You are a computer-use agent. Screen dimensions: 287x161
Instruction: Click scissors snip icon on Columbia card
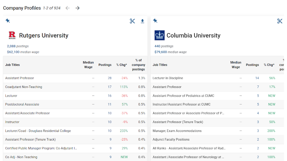[x=280, y=21]
